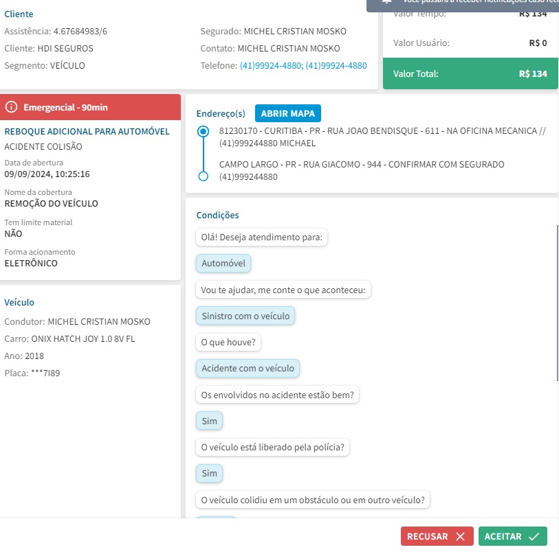Click the destination address marker circle

204,176
